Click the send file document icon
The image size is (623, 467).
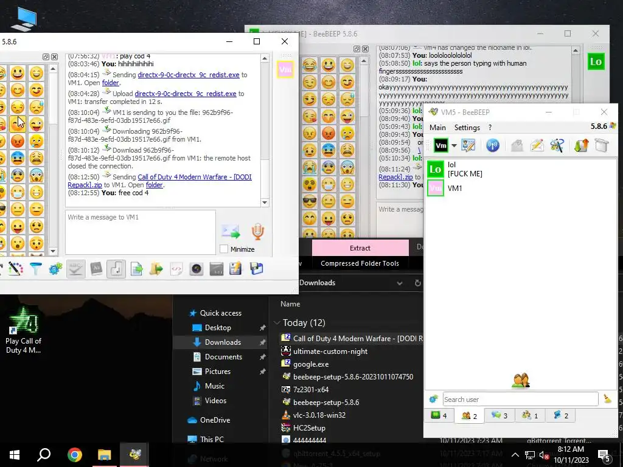137,269
